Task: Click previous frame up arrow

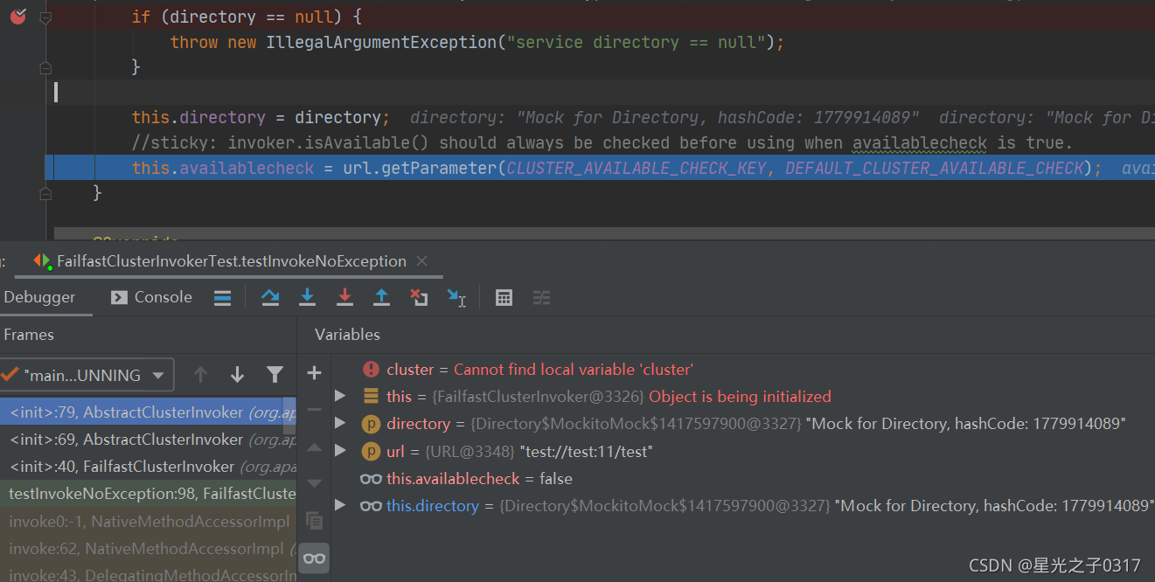Action: pos(200,375)
